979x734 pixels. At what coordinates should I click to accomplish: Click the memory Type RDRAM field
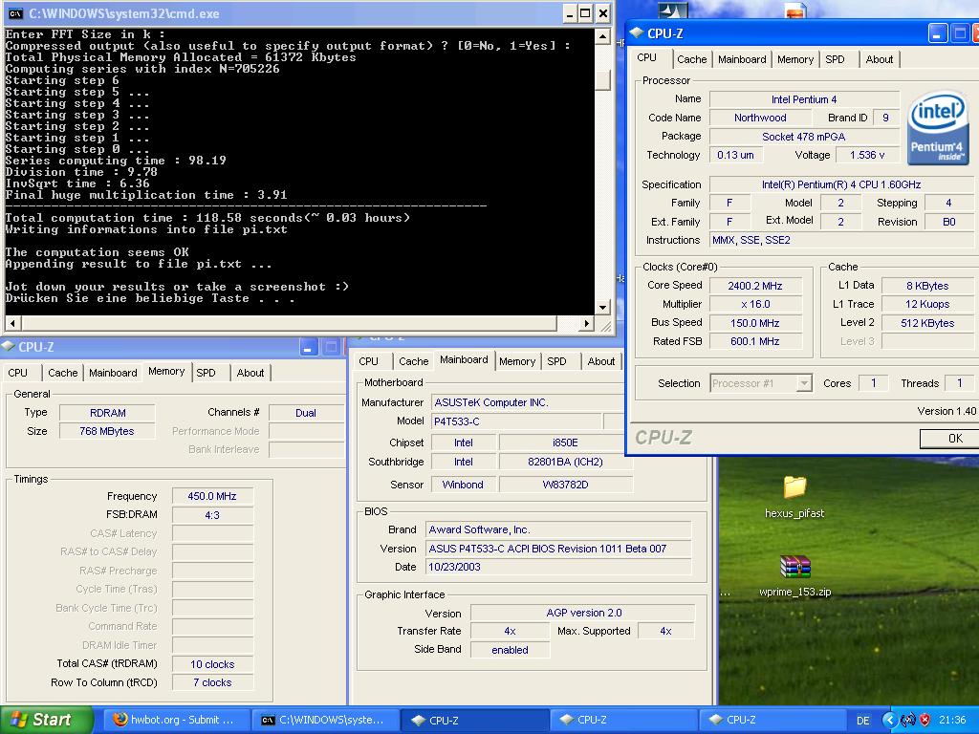click(107, 413)
